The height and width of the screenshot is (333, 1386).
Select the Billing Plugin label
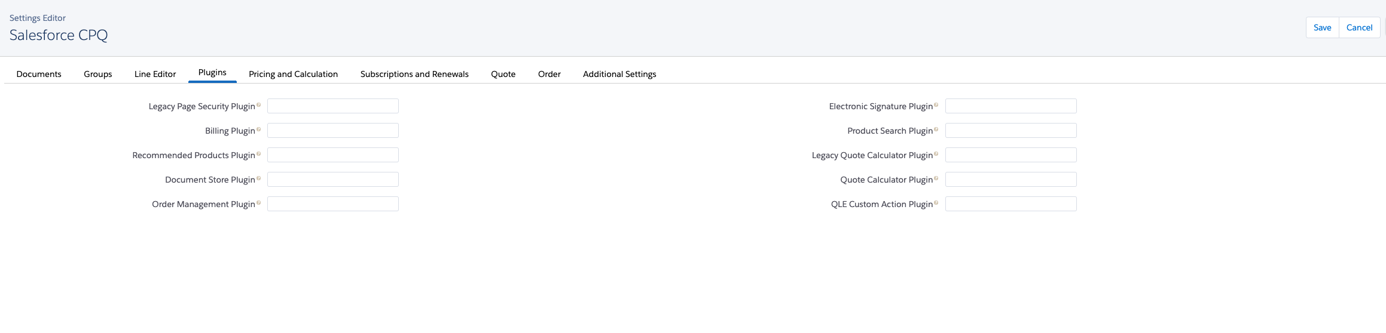(230, 131)
